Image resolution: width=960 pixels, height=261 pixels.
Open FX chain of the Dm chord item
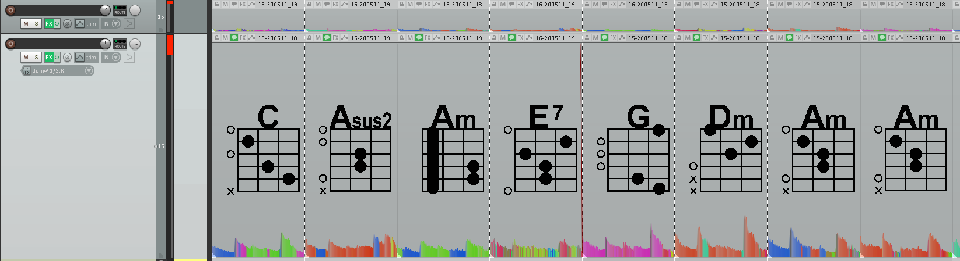(x=705, y=38)
